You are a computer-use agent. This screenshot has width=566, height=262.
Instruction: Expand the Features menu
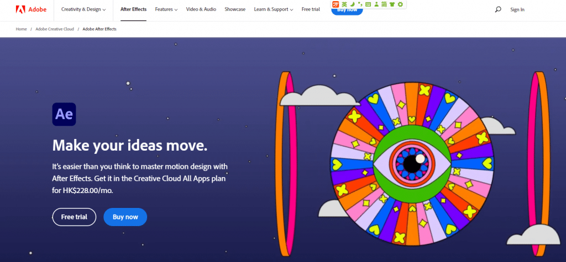click(x=166, y=9)
